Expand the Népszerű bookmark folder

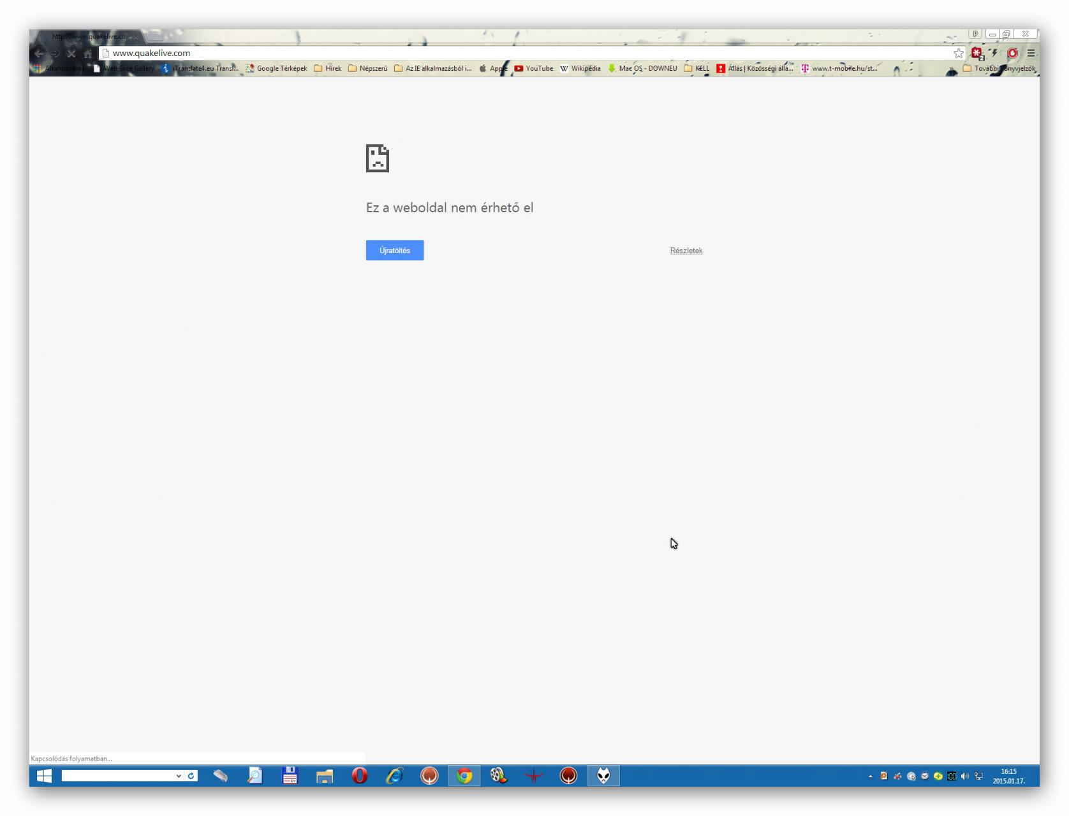click(x=367, y=69)
